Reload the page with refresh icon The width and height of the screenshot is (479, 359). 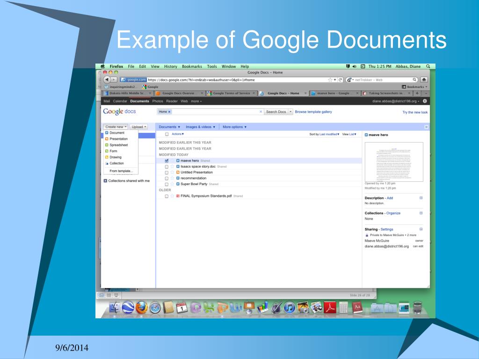click(340, 79)
